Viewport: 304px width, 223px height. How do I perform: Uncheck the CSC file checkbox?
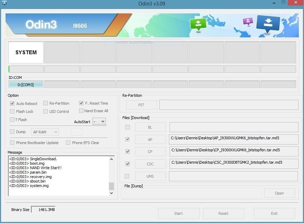(x=127, y=164)
